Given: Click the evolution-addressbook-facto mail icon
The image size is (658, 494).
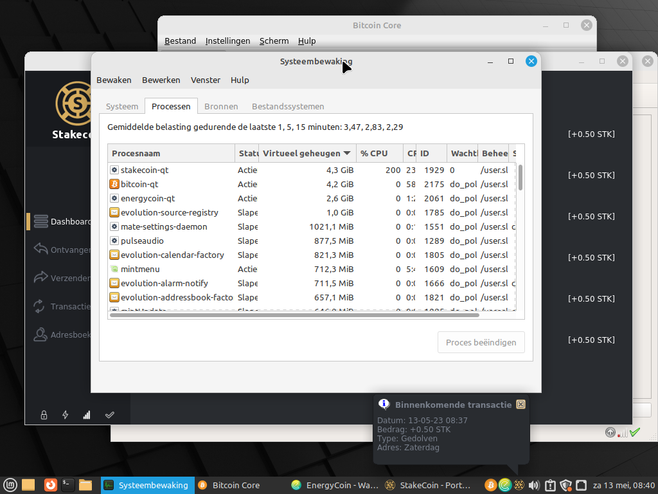Looking at the screenshot, I should pyautogui.click(x=114, y=297).
